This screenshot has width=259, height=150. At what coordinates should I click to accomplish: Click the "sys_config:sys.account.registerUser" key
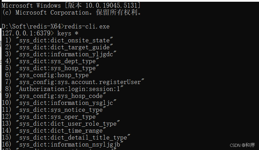pyautogui.click(x=80, y=82)
